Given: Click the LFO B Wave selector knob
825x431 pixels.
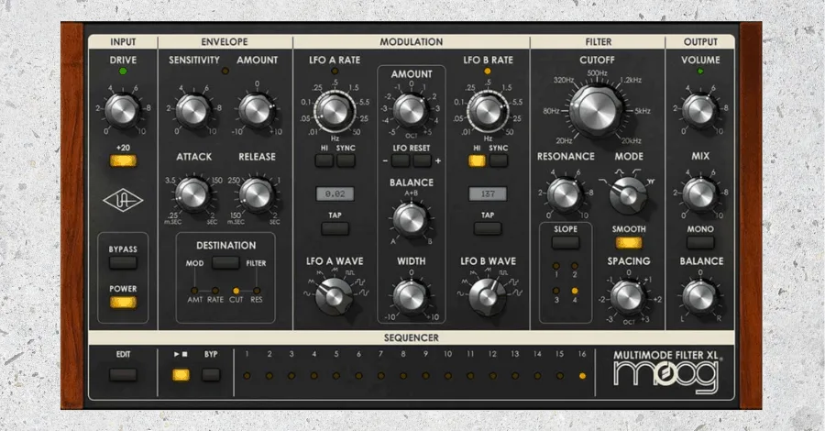Looking at the screenshot, I should coord(488,297).
